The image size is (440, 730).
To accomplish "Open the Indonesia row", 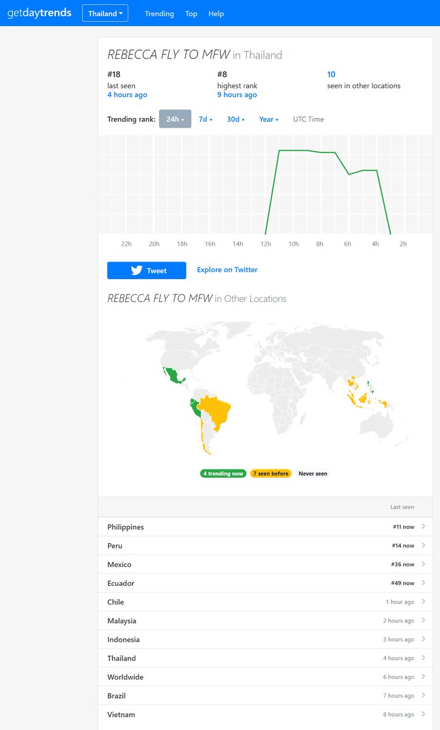I will 265,639.
